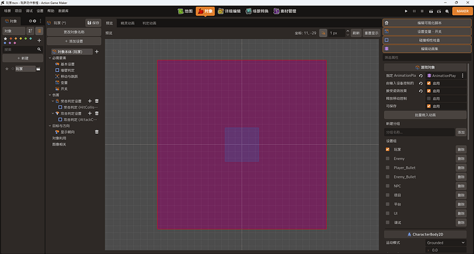Add an entry to 受击判定设置
The height and width of the screenshot is (254, 474).
89,101
